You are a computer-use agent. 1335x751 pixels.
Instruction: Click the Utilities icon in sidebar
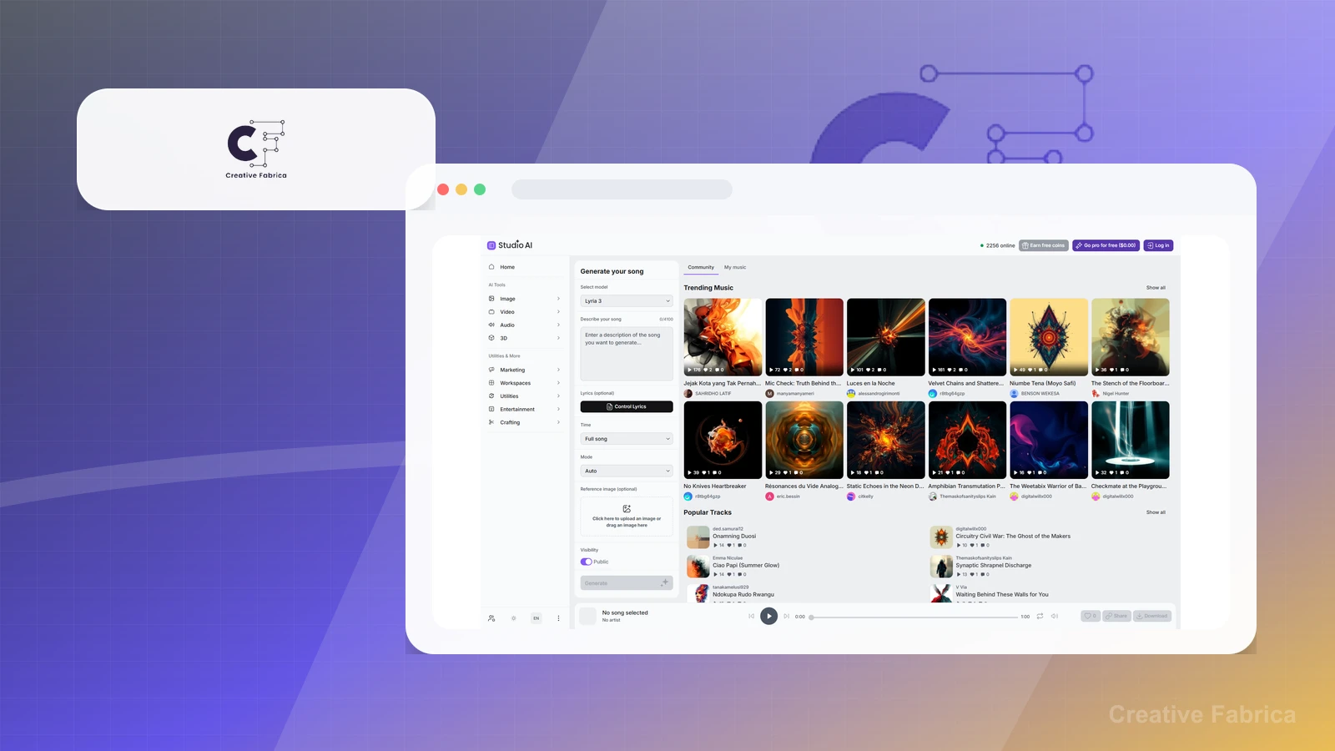tap(491, 396)
